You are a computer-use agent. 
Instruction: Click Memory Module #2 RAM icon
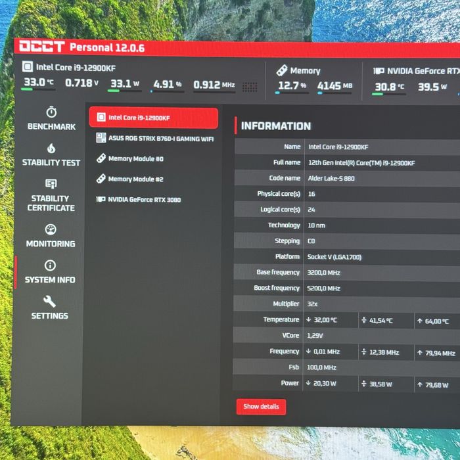point(101,179)
